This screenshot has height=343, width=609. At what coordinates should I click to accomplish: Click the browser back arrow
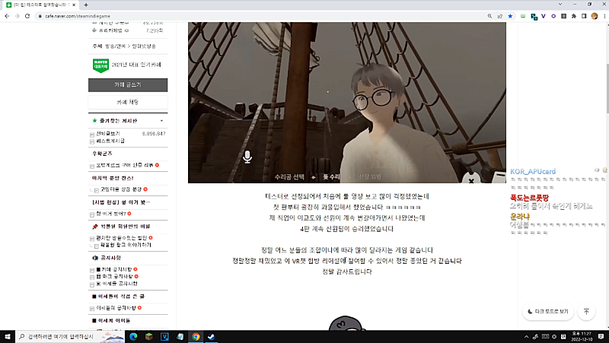(x=7, y=16)
